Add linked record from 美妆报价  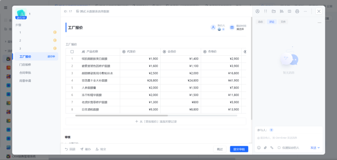point(156,121)
